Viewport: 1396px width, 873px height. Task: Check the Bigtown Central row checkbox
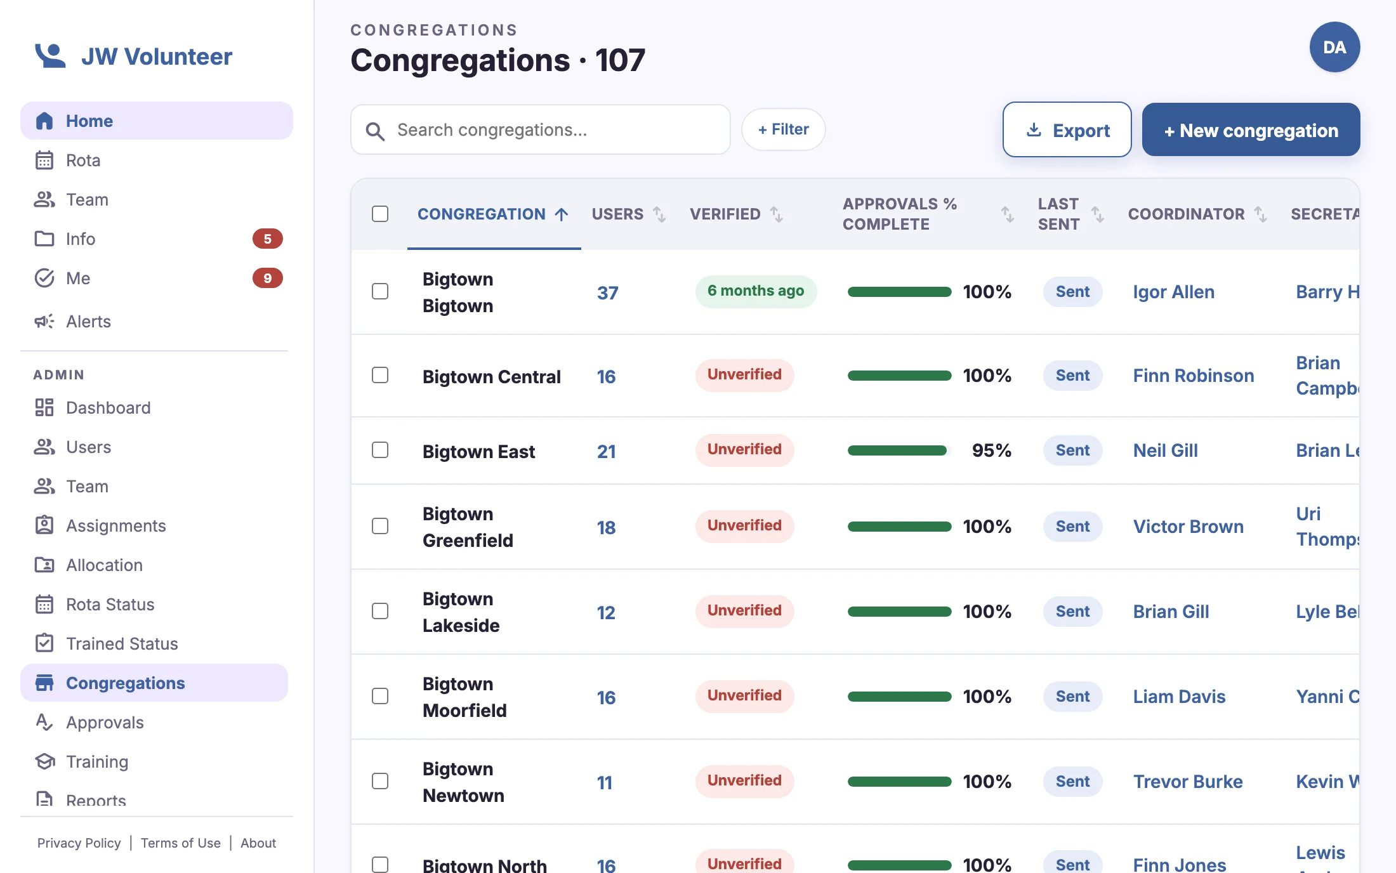[x=380, y=375]
